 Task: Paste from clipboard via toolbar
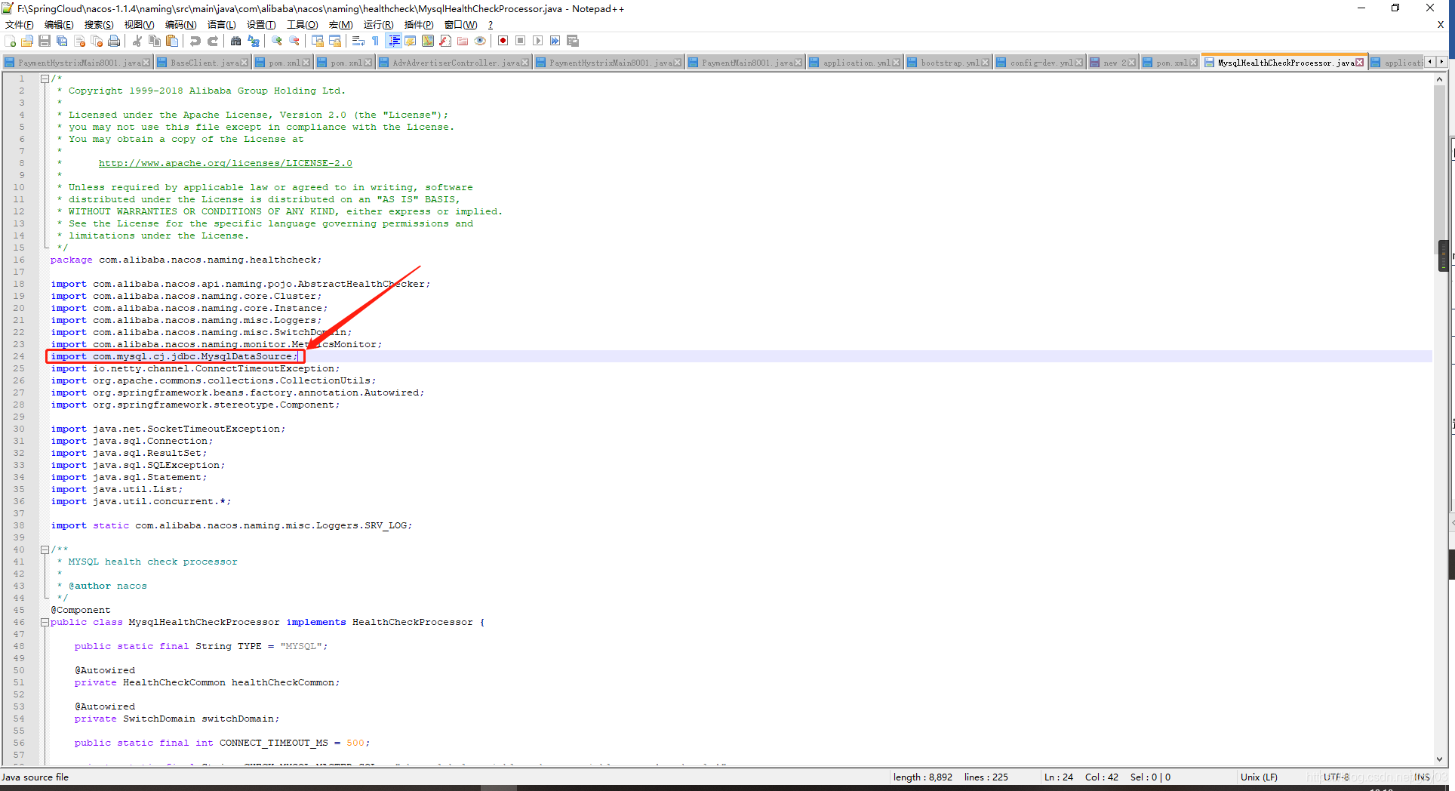point(172,41)
